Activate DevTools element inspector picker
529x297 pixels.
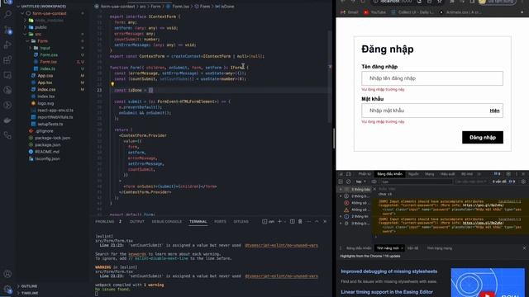pos(341,174)
